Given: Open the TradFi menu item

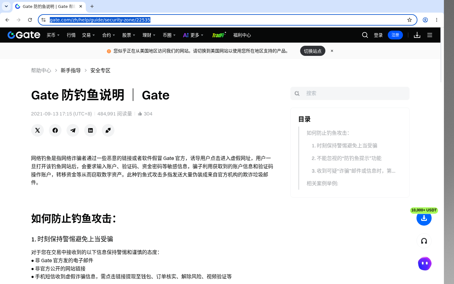Looking at the screenshot, I should click(219, 35).
